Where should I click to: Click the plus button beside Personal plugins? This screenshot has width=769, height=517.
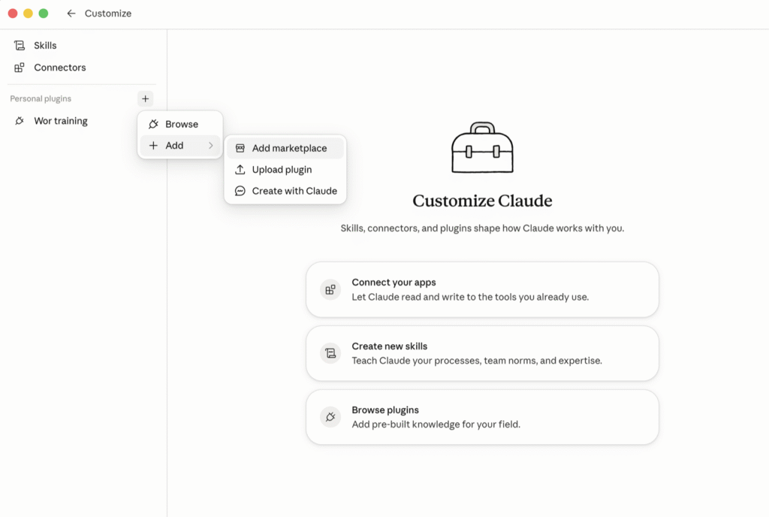pos(145,98)
